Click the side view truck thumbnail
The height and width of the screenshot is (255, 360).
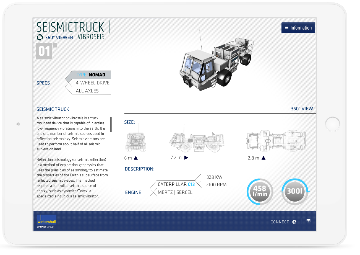click(x=197, y=141)
